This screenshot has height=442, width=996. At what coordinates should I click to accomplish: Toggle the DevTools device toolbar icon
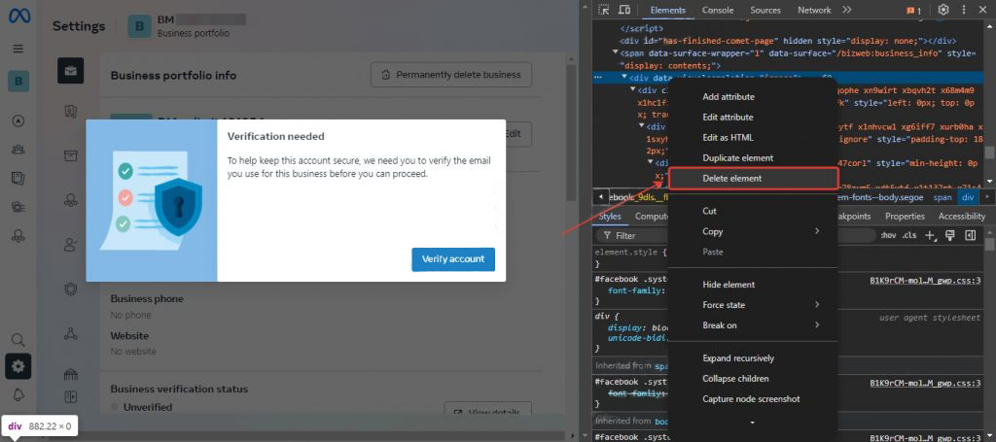[x=624, y=10]
